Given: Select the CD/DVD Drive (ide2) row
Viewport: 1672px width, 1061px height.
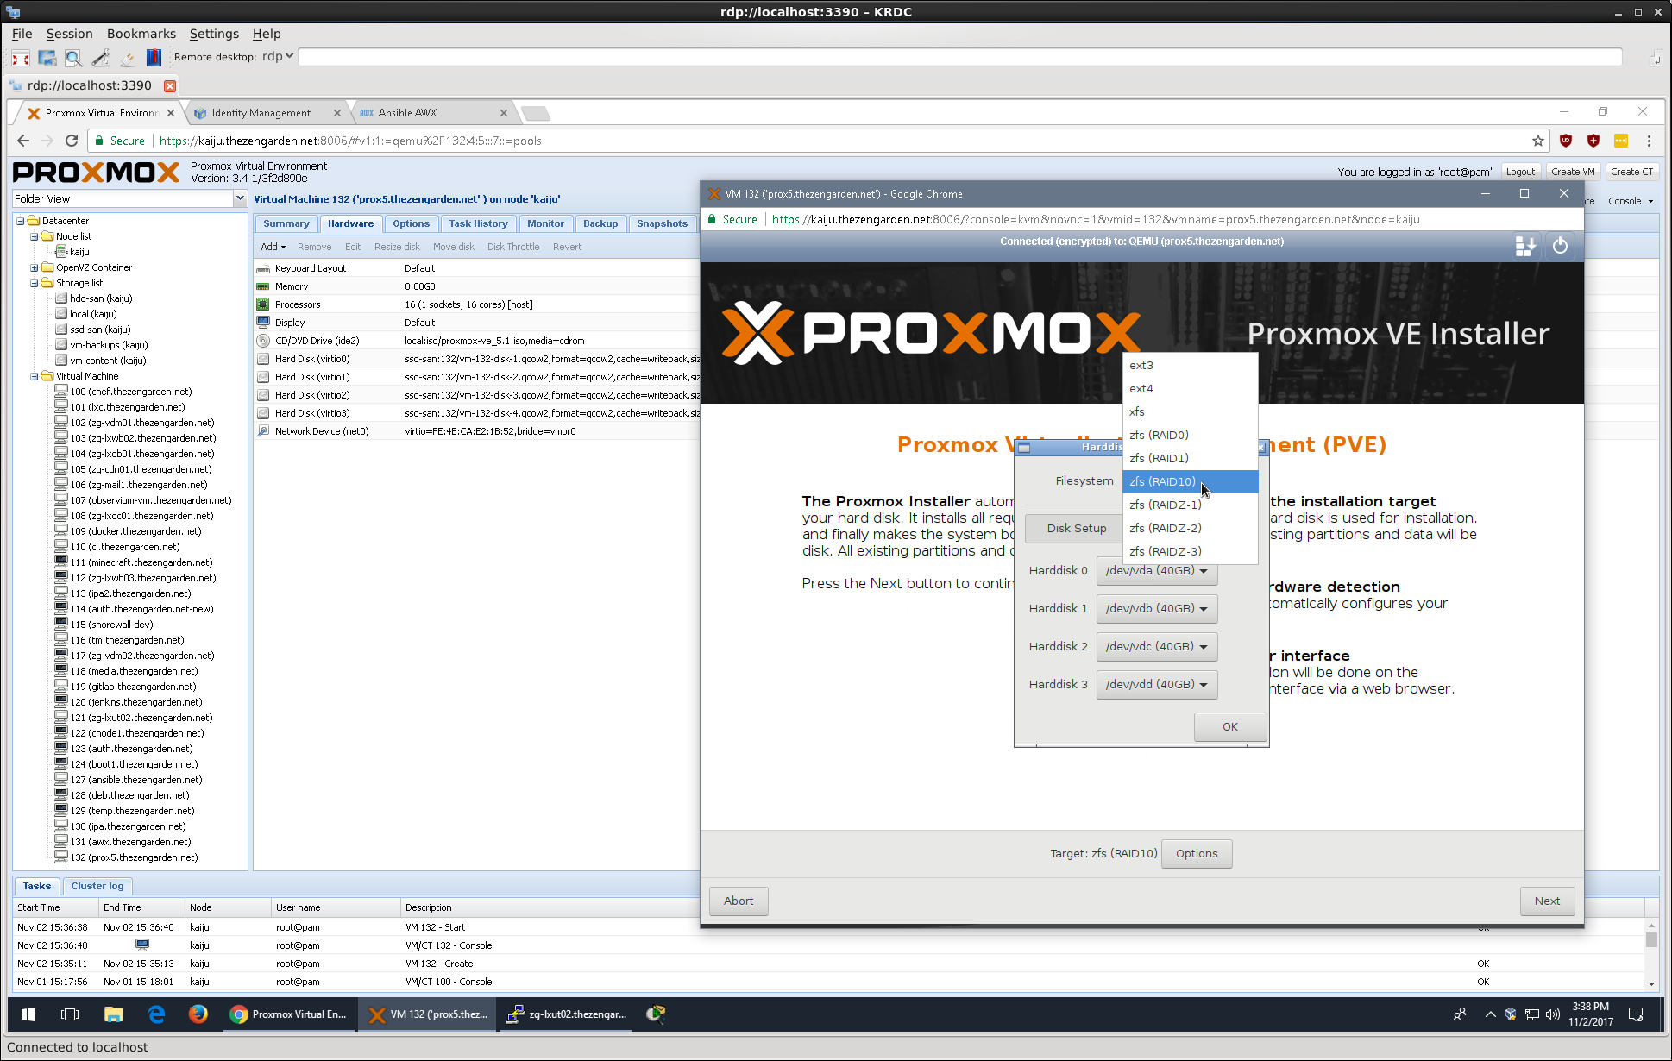Looking at the screenshot, I should click(x=477, y=341).
